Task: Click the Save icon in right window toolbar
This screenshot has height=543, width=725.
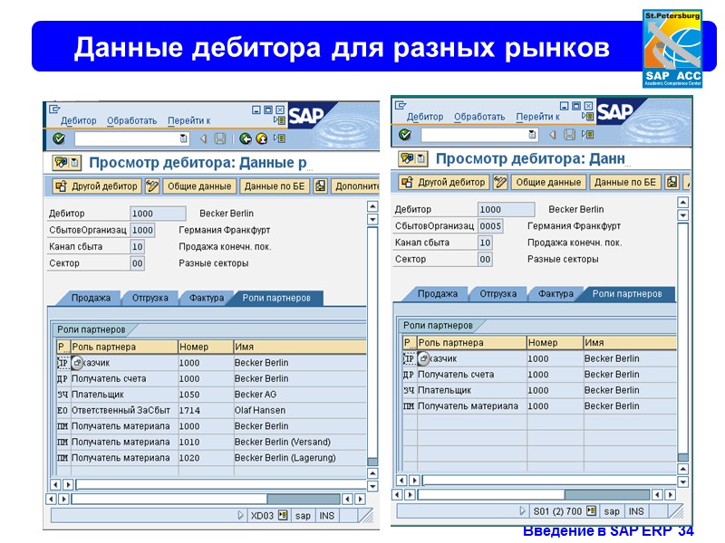Action: point(569,134)
